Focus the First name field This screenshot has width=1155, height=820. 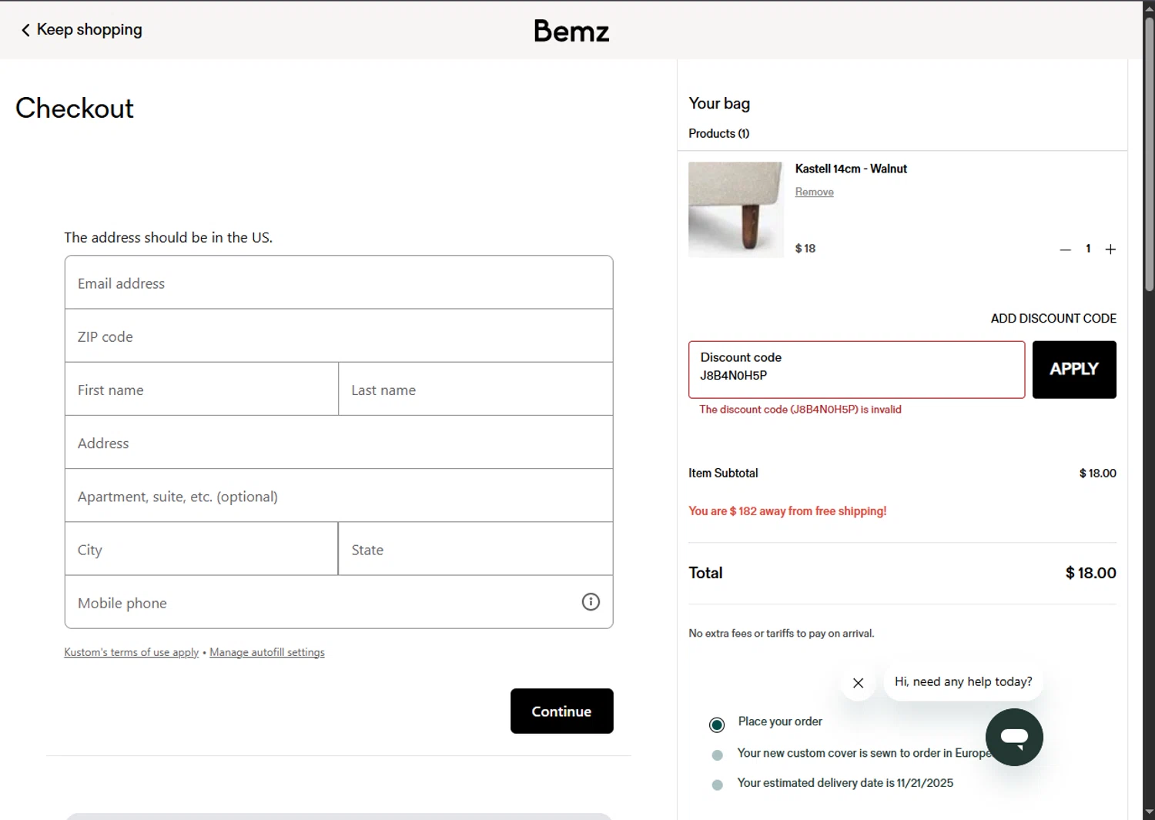(x=202, y=390)
